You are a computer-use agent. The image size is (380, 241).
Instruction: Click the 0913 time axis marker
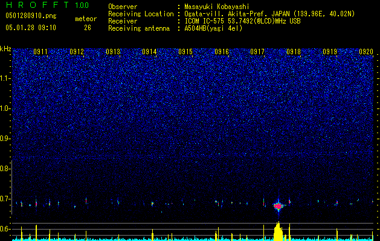(x=113, y=52)
